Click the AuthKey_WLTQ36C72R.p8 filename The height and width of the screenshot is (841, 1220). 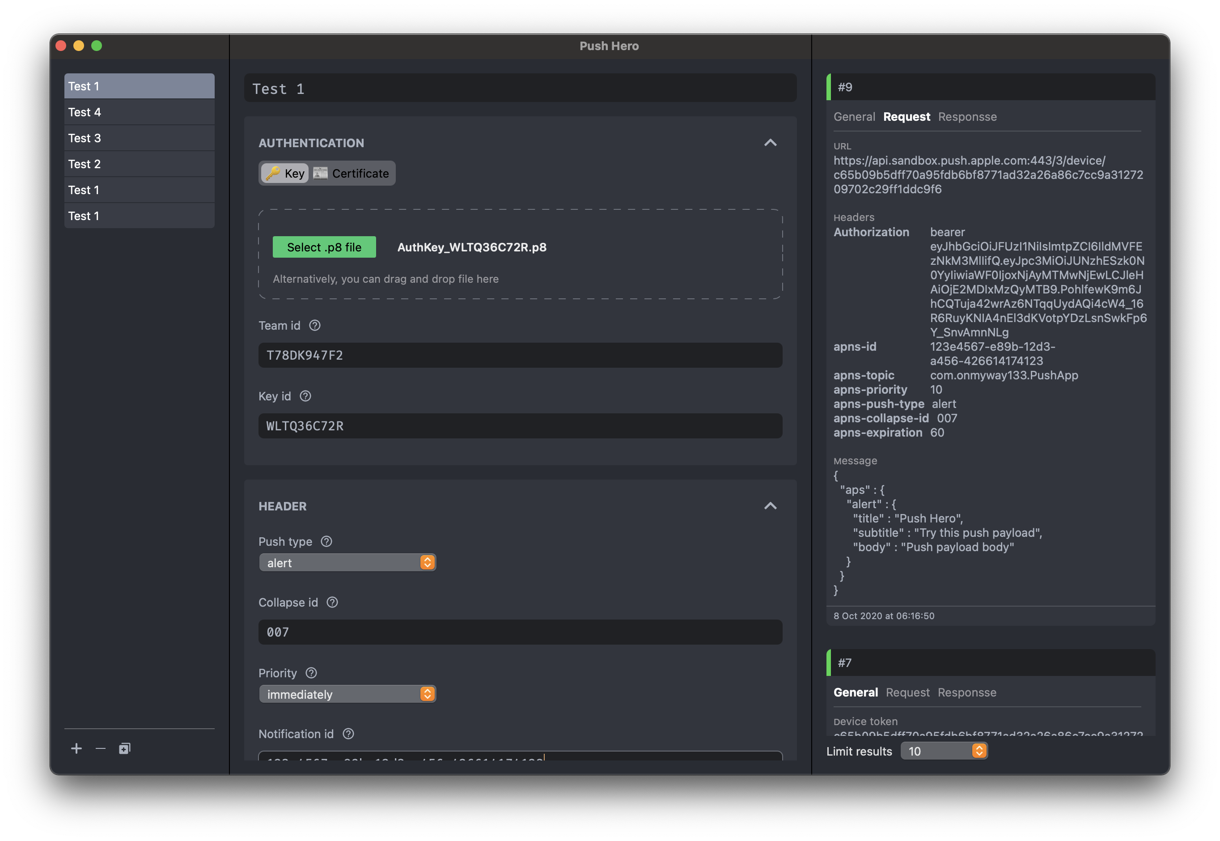[472, 247]
